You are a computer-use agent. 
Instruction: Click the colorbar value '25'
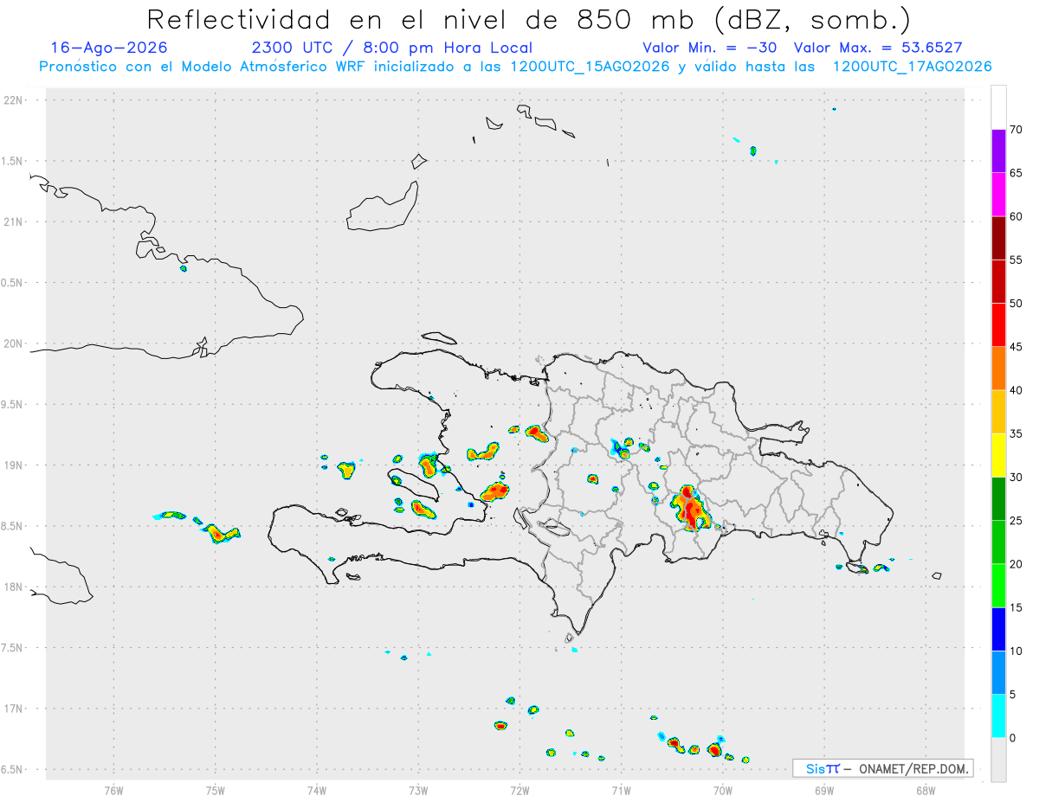1016,521
